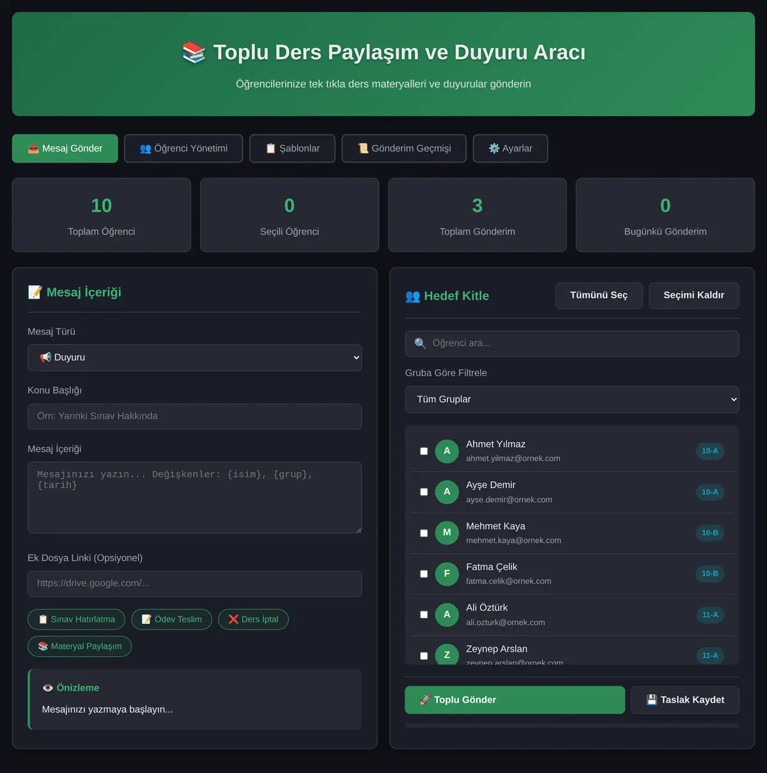Click email mehmet.kaya@ornek.com

tap(513, 540)
